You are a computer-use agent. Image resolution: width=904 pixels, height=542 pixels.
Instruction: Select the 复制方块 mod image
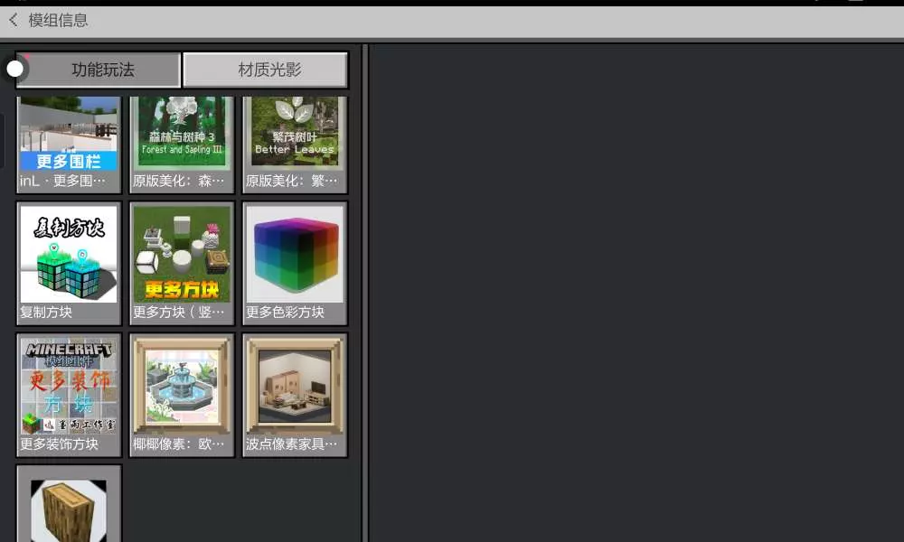pyautogui.click(x=69, y=254)
